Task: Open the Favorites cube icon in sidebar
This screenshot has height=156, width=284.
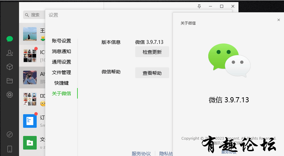Action: [x=10, y=67]
